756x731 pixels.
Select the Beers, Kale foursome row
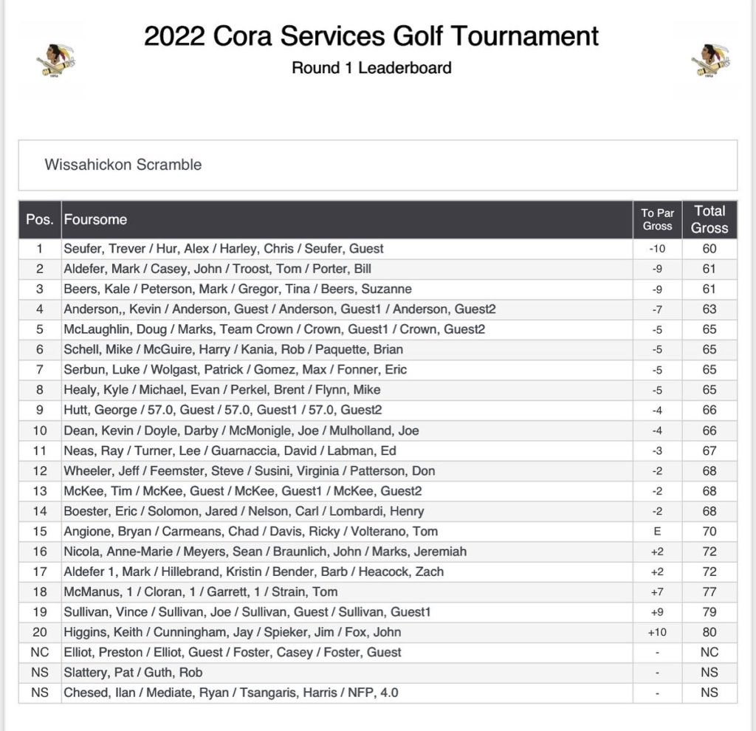click(378, 289)
